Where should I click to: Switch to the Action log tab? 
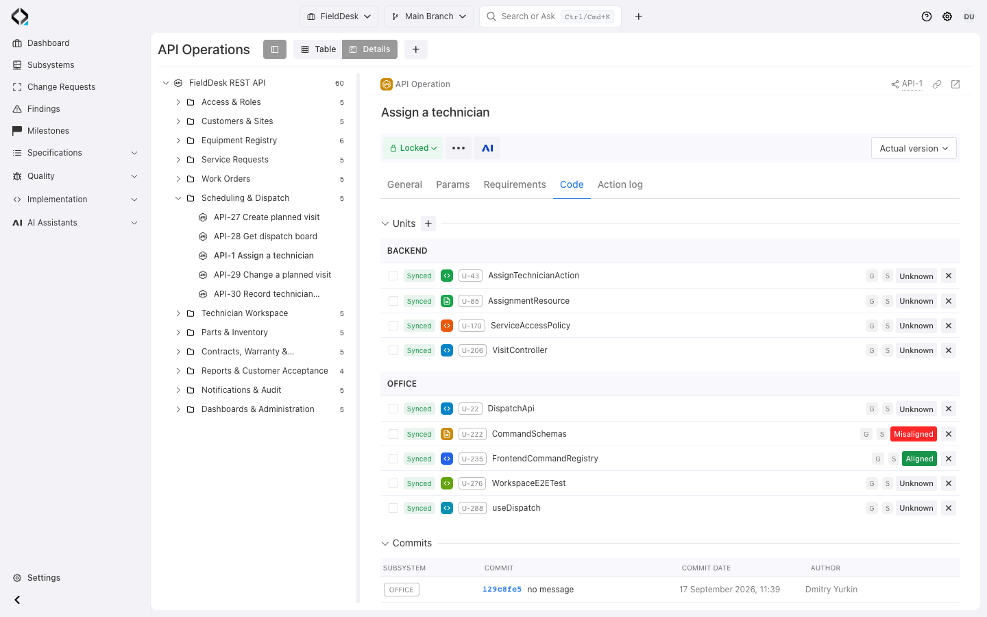coord(620,184)
